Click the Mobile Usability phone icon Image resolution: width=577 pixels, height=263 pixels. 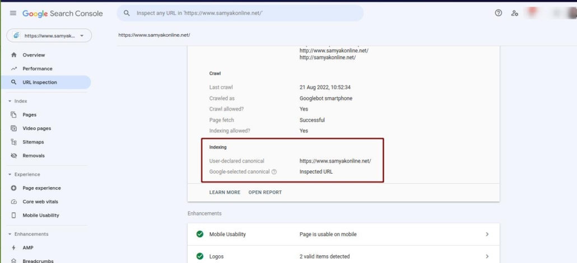click(14, 216)
